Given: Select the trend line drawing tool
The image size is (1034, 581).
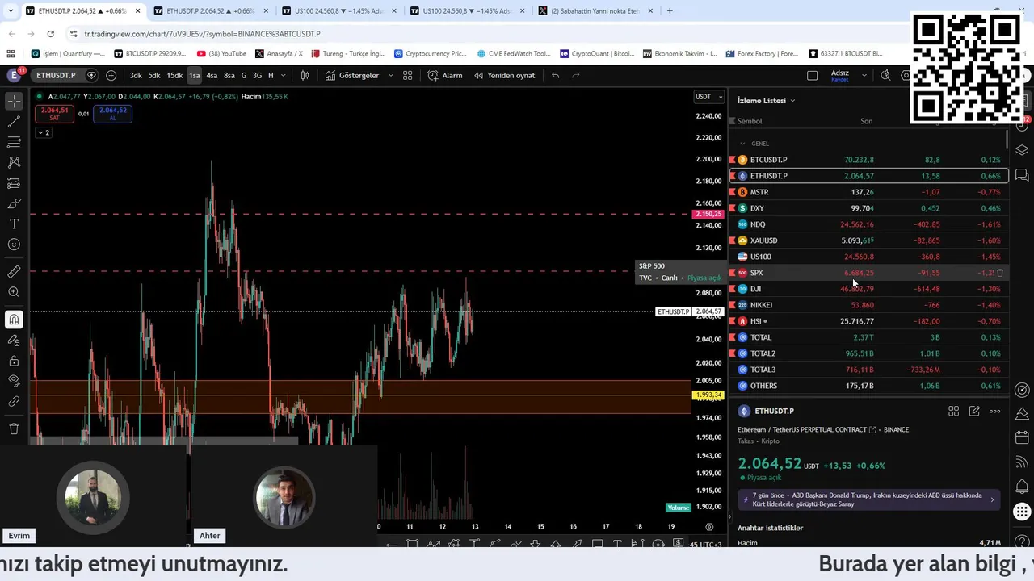Looking at the screenshot, I should pyautogui.click(x=14, y=122).
